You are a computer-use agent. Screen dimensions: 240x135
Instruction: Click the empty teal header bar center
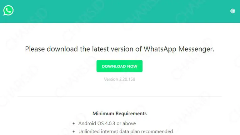(x=120, y=11)
